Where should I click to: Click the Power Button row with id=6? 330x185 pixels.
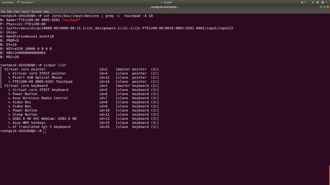[x=83, y=94]
